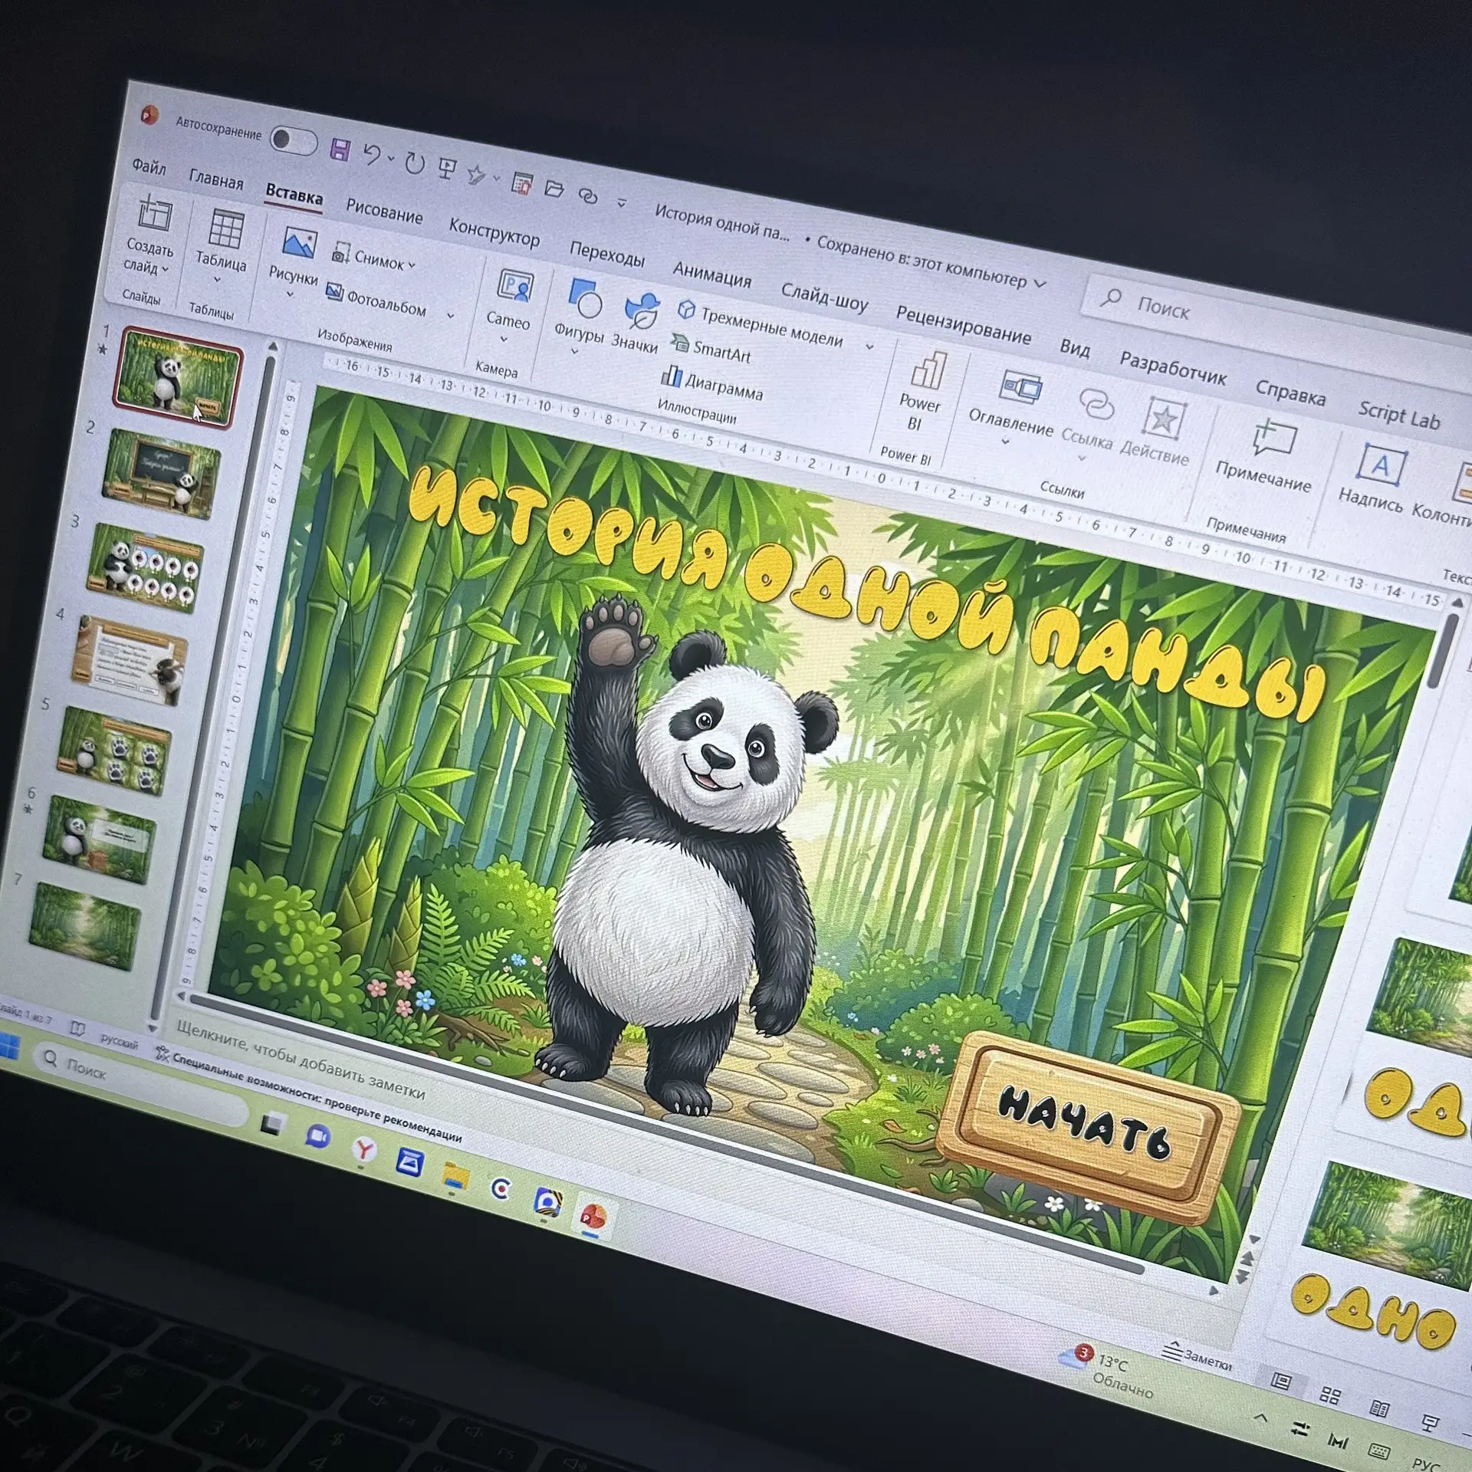Switch to slide sorter view

click(1330, 1395)
